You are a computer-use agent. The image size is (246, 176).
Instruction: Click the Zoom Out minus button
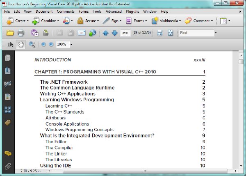pos(43,44)
